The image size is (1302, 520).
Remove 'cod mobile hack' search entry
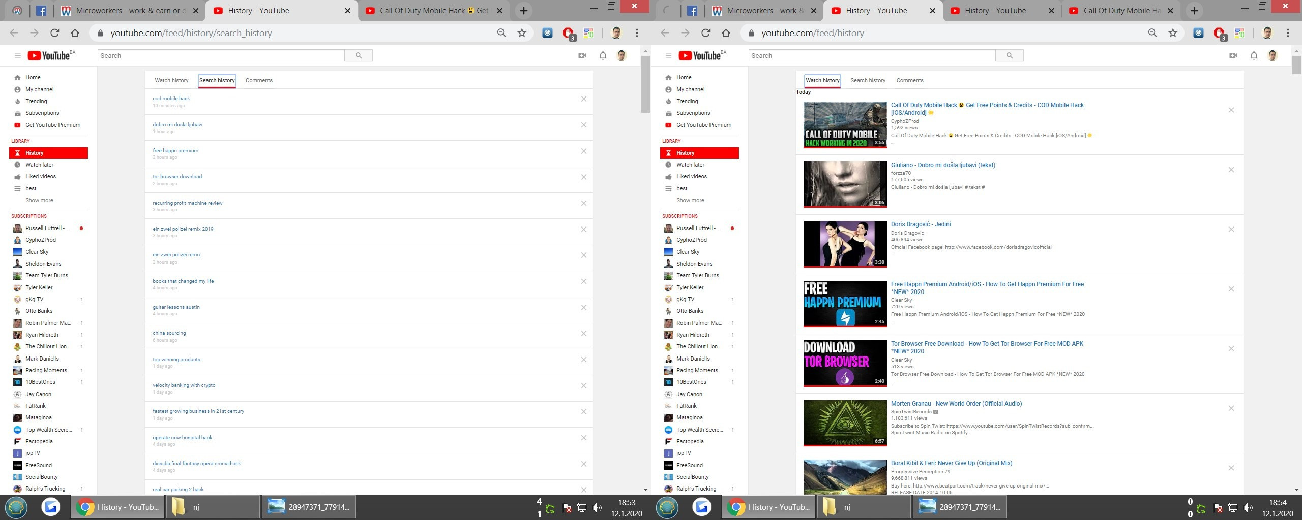[584, 99]
